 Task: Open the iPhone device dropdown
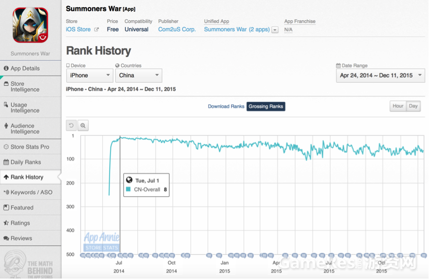pyautogui.click(x=90, y=75)
